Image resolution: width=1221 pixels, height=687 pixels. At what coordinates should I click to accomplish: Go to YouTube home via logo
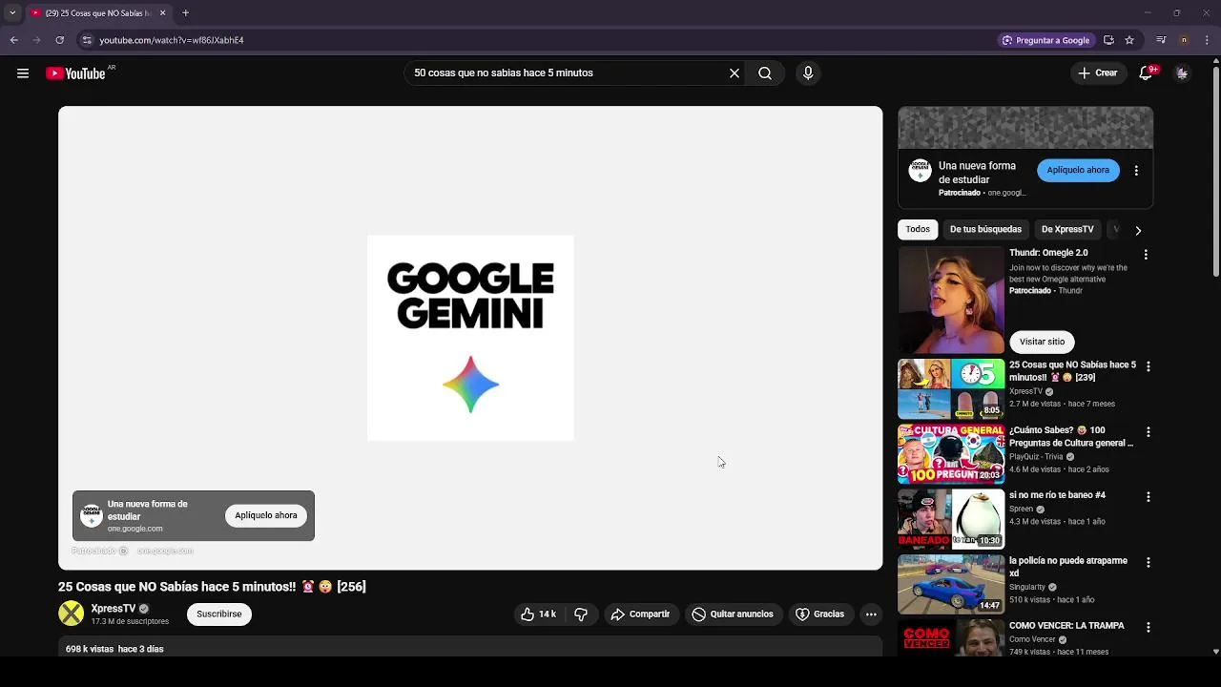tap(75, 73)
